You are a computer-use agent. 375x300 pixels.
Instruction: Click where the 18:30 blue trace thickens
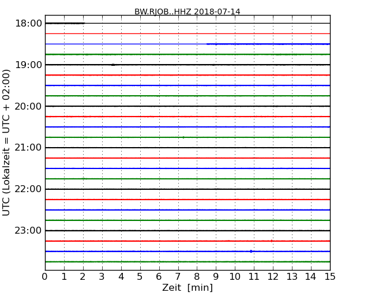[207, 44]
